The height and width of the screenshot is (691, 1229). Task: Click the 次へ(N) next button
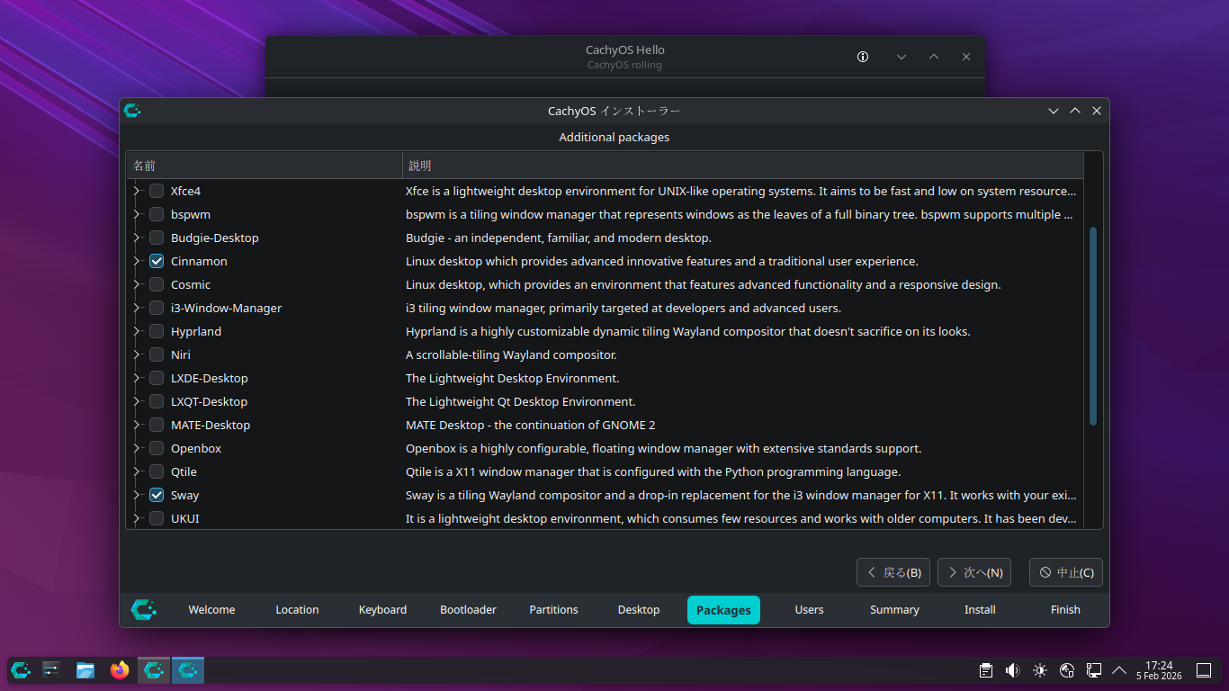coord(974,572)
